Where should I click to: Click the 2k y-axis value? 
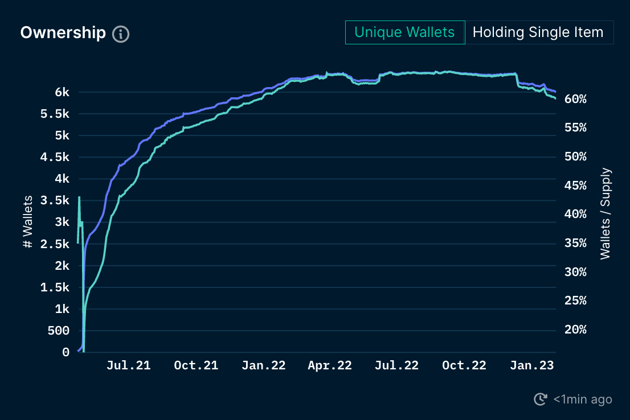pyautogui.click(x=62, y=266)
